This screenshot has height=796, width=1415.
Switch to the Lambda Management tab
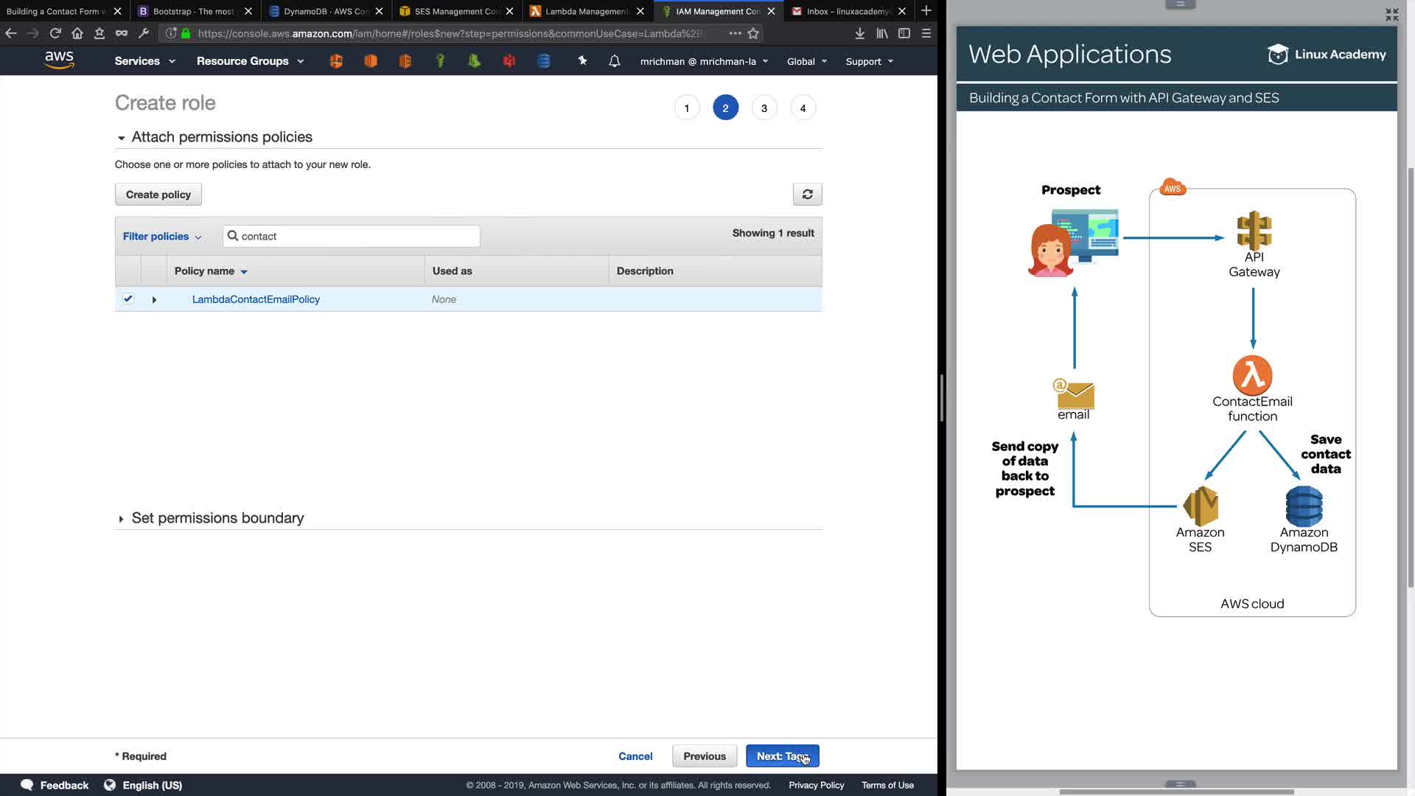tap(586, 11)
